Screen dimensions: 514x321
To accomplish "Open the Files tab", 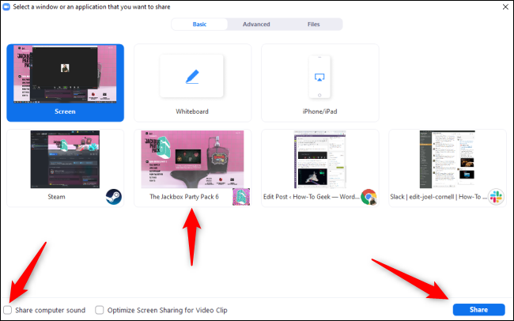I will coord(314,25).
